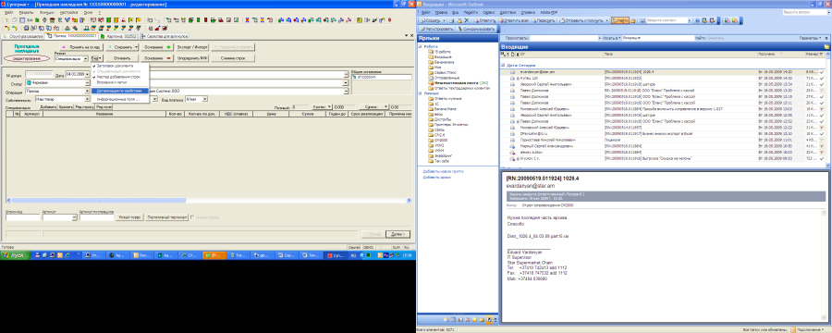Image resolution: width=832 pixels, height=333 pixels.
Task: Click the Экспорт / Импорт button
Action: (192, 47)
